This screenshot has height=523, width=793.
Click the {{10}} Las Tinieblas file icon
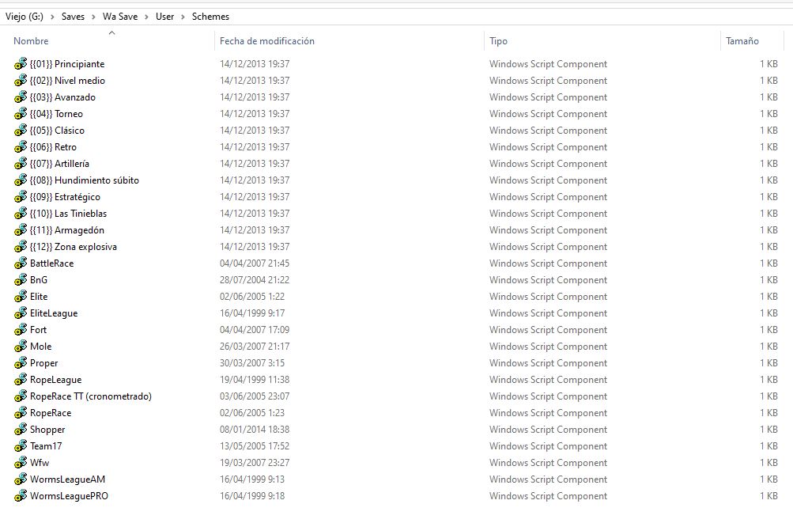tap(21, 214)
